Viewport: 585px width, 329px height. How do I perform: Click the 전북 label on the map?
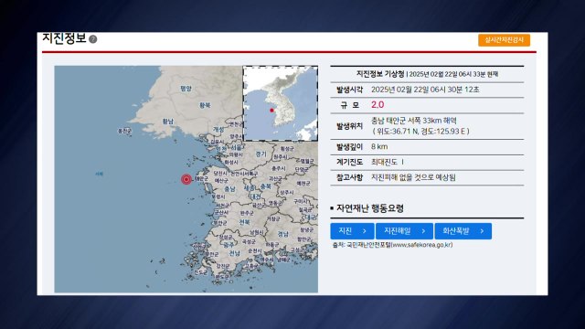(x=244, y=222)
